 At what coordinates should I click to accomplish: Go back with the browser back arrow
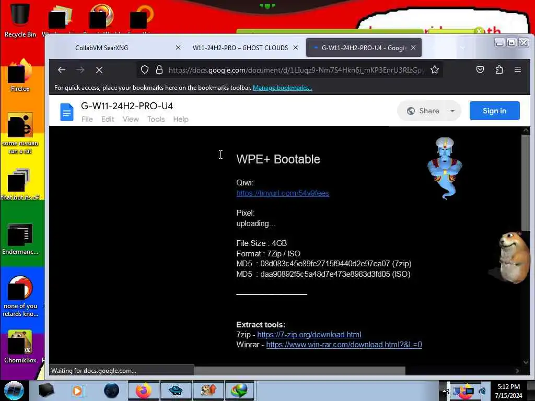pos(62,70)
